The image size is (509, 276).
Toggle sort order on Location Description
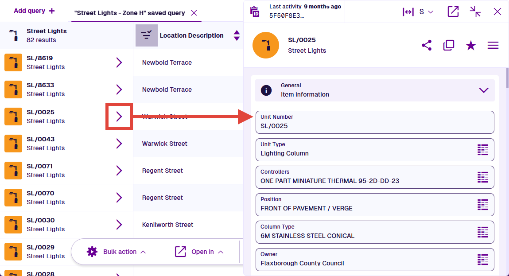[x=237, y=35]
